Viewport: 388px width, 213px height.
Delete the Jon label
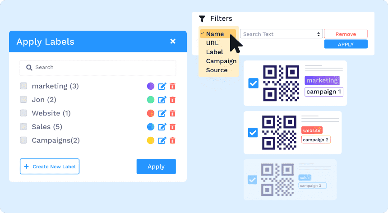click(x=173, y=100)
